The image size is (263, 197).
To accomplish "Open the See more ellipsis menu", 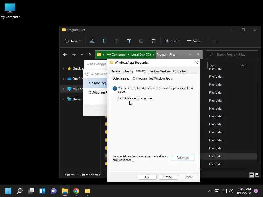I will [214, 41].
